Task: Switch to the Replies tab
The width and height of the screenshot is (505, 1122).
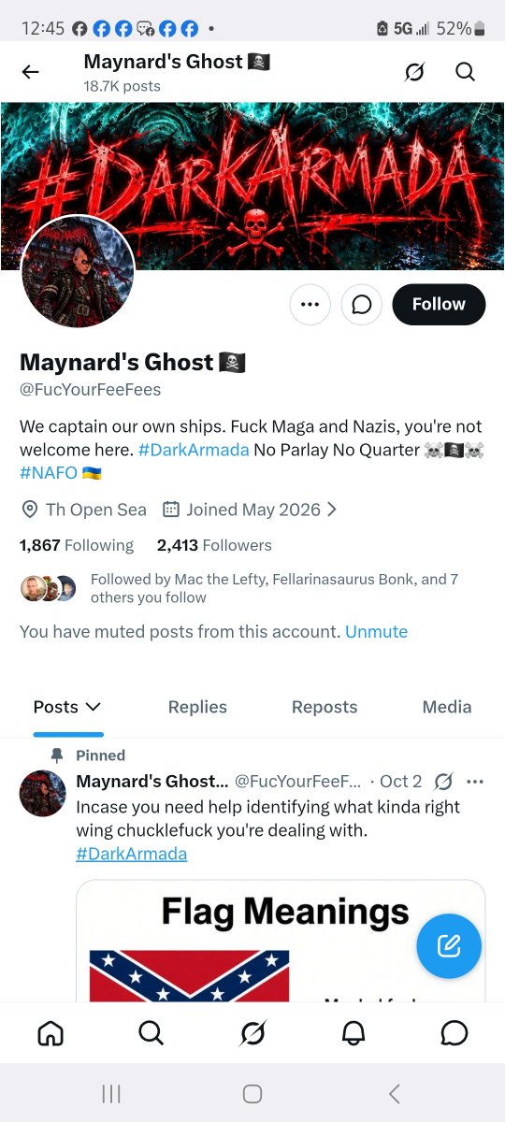Action: click(197, 707)
